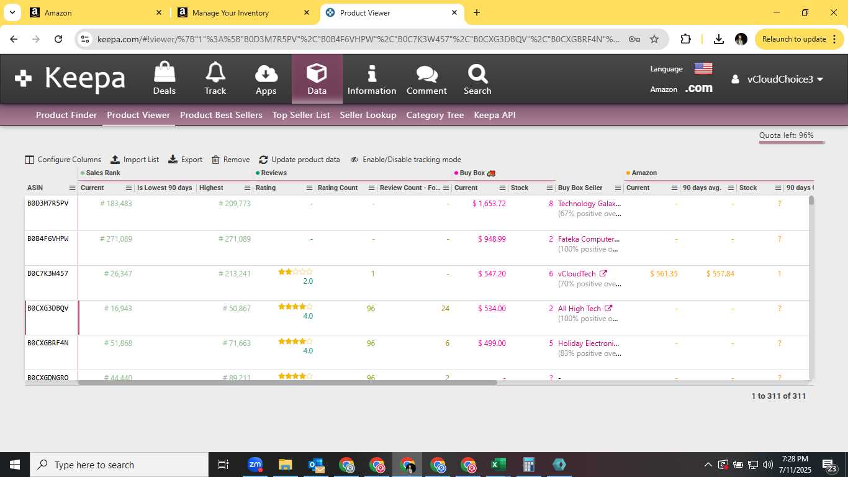The image size is (848, 477).
Task: Open Category Tree submenu item
Action: click(x=435, y=115)
